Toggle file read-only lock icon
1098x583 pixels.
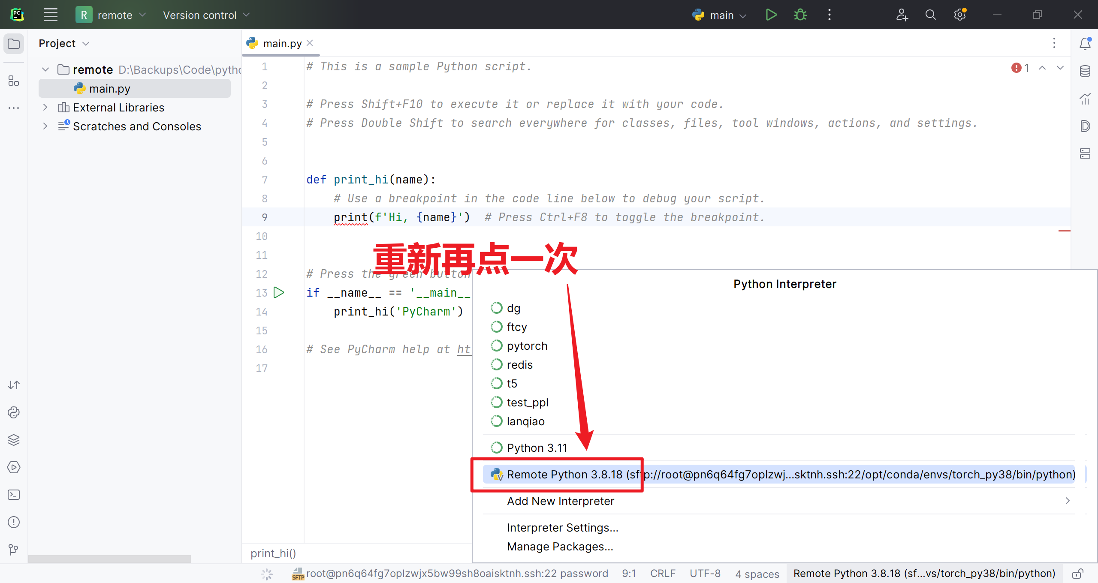coord(1078,574)
